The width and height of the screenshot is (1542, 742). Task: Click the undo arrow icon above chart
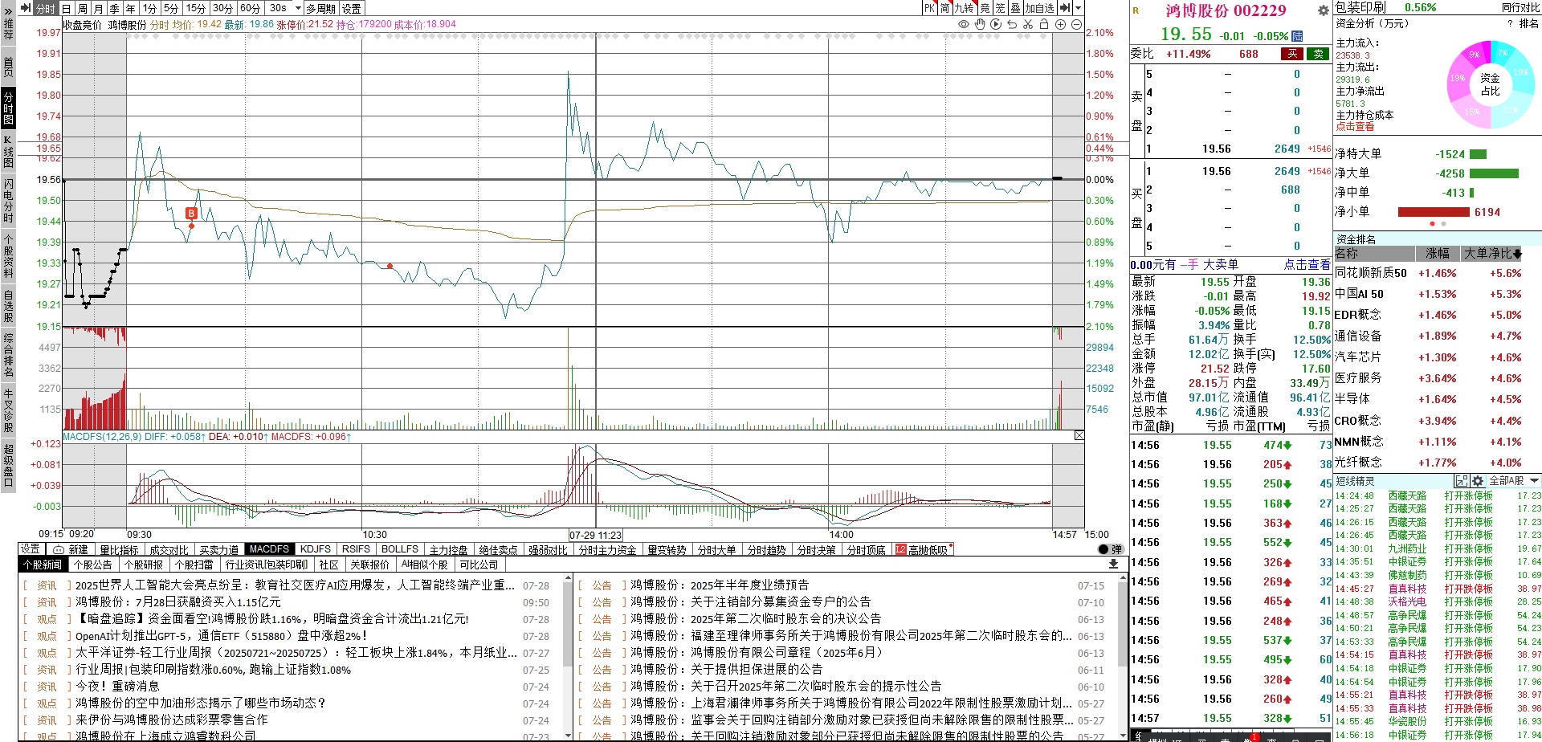(1012, 25)
